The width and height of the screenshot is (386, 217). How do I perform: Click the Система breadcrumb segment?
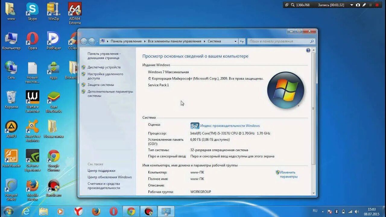[x=214, y=41]
